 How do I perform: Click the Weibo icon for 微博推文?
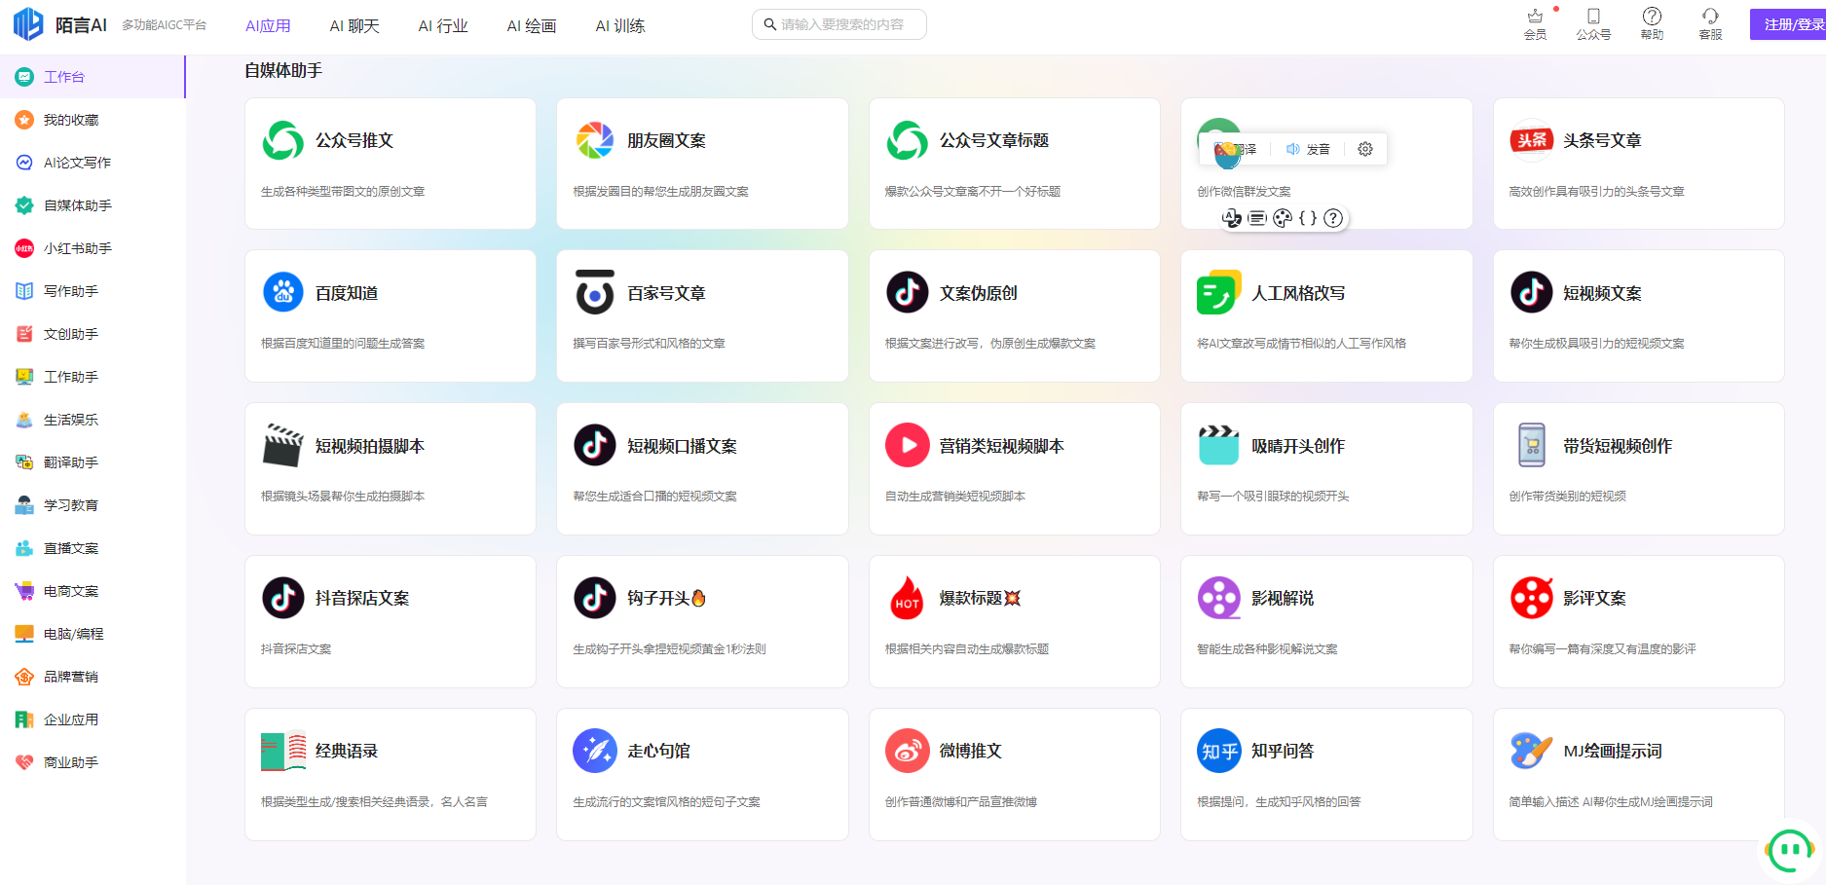[907, 751]
